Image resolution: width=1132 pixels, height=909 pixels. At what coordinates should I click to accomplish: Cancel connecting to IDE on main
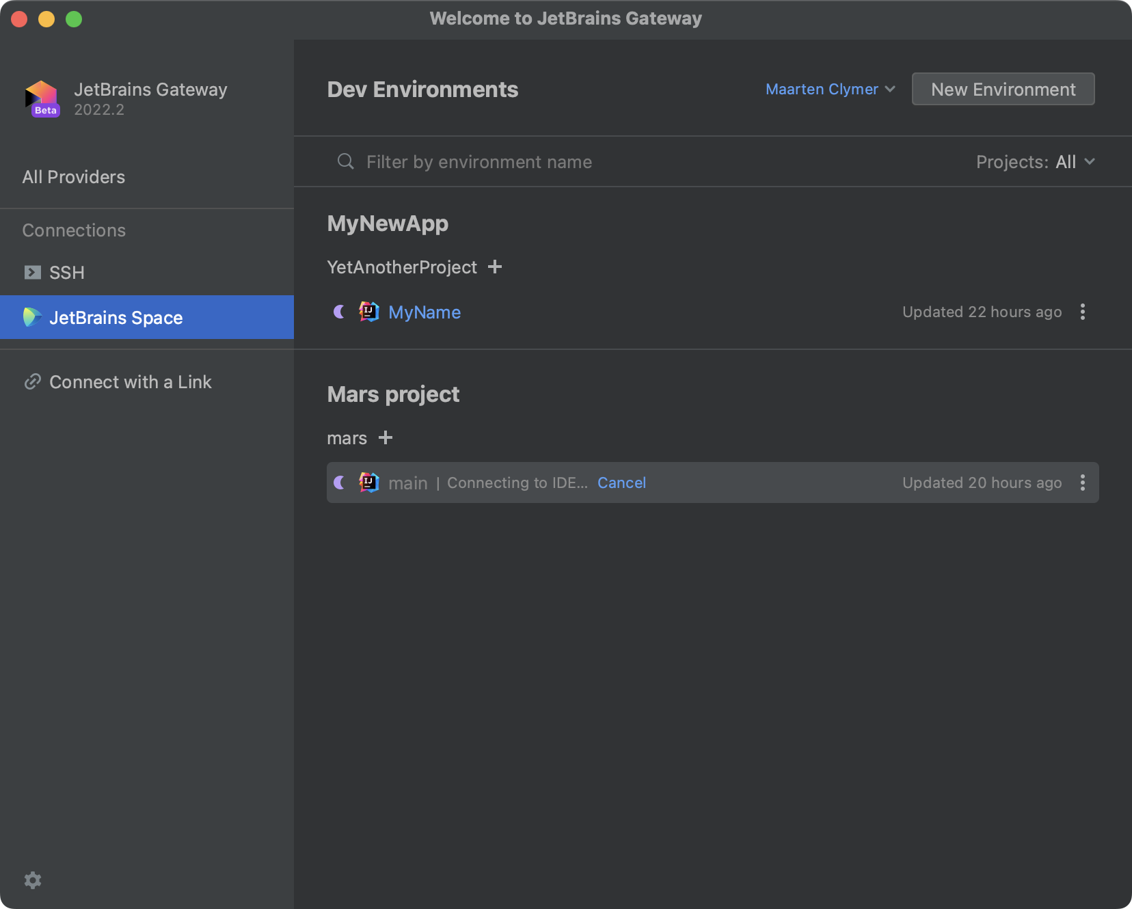(x=621, y=482)
